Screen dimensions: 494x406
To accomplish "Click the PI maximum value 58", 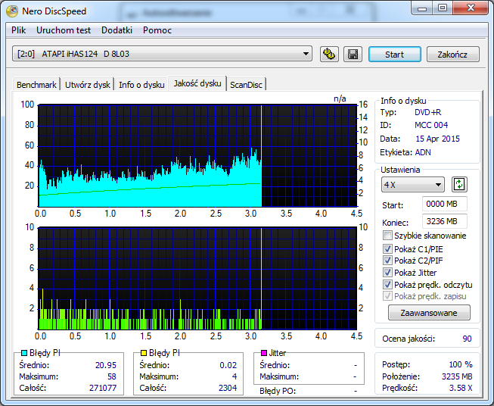I will point(112,376).
